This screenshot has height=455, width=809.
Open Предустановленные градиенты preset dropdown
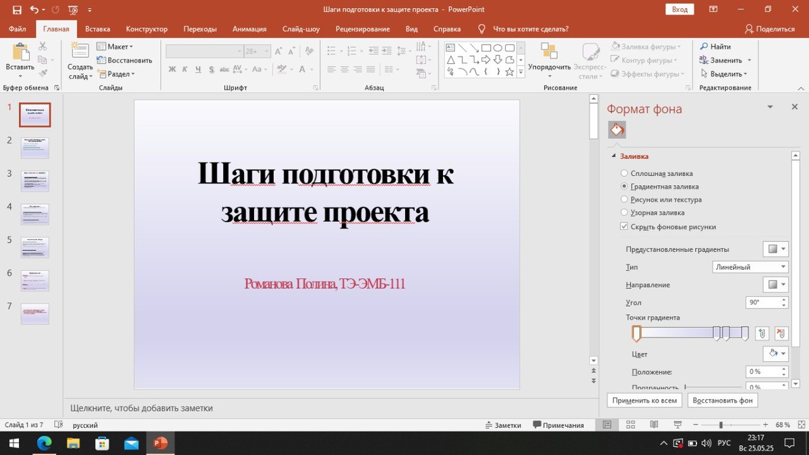click(x=775, y=249)
